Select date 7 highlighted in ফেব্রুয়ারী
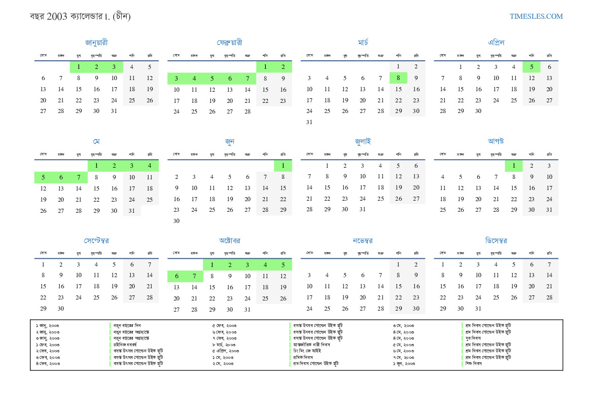Screen dimensions: 593x419 point(248,79)
